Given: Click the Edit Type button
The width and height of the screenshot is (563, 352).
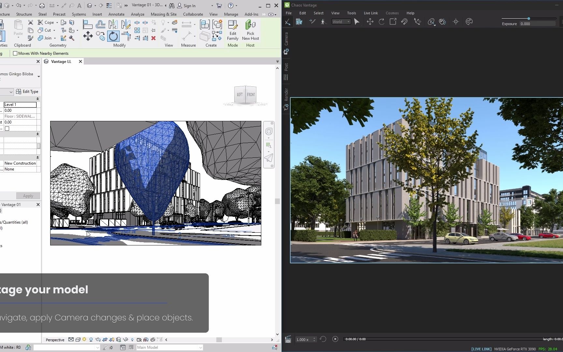Looking at the screenshot, I should (27, 92).
